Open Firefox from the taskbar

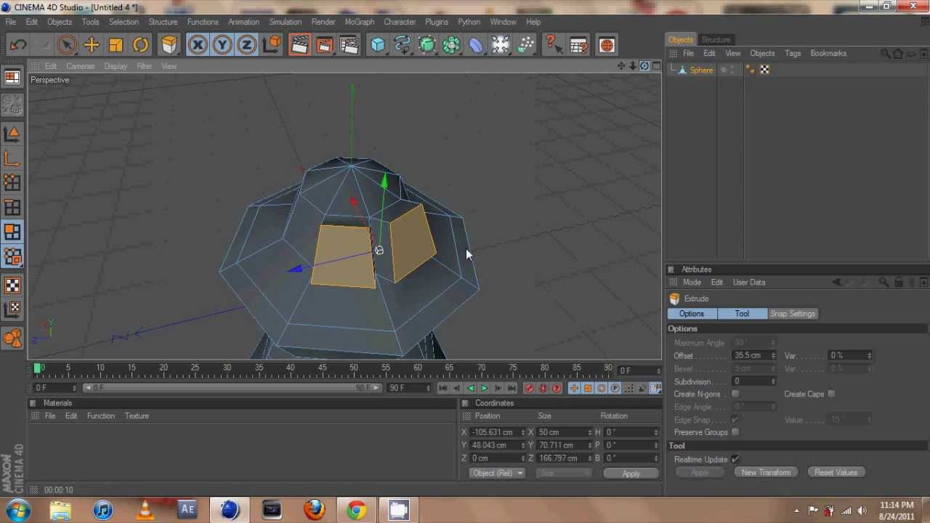pos(314,510)
